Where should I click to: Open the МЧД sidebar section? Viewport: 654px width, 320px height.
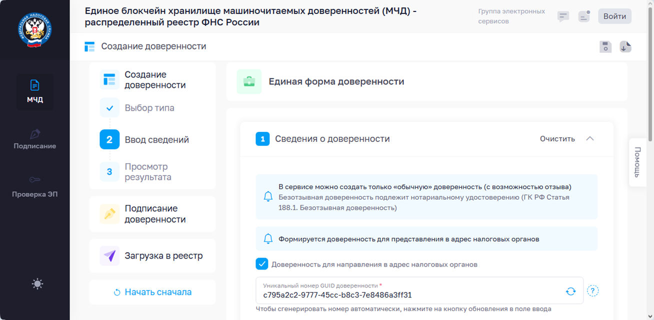pyautogui.click(x=34, y=91)
